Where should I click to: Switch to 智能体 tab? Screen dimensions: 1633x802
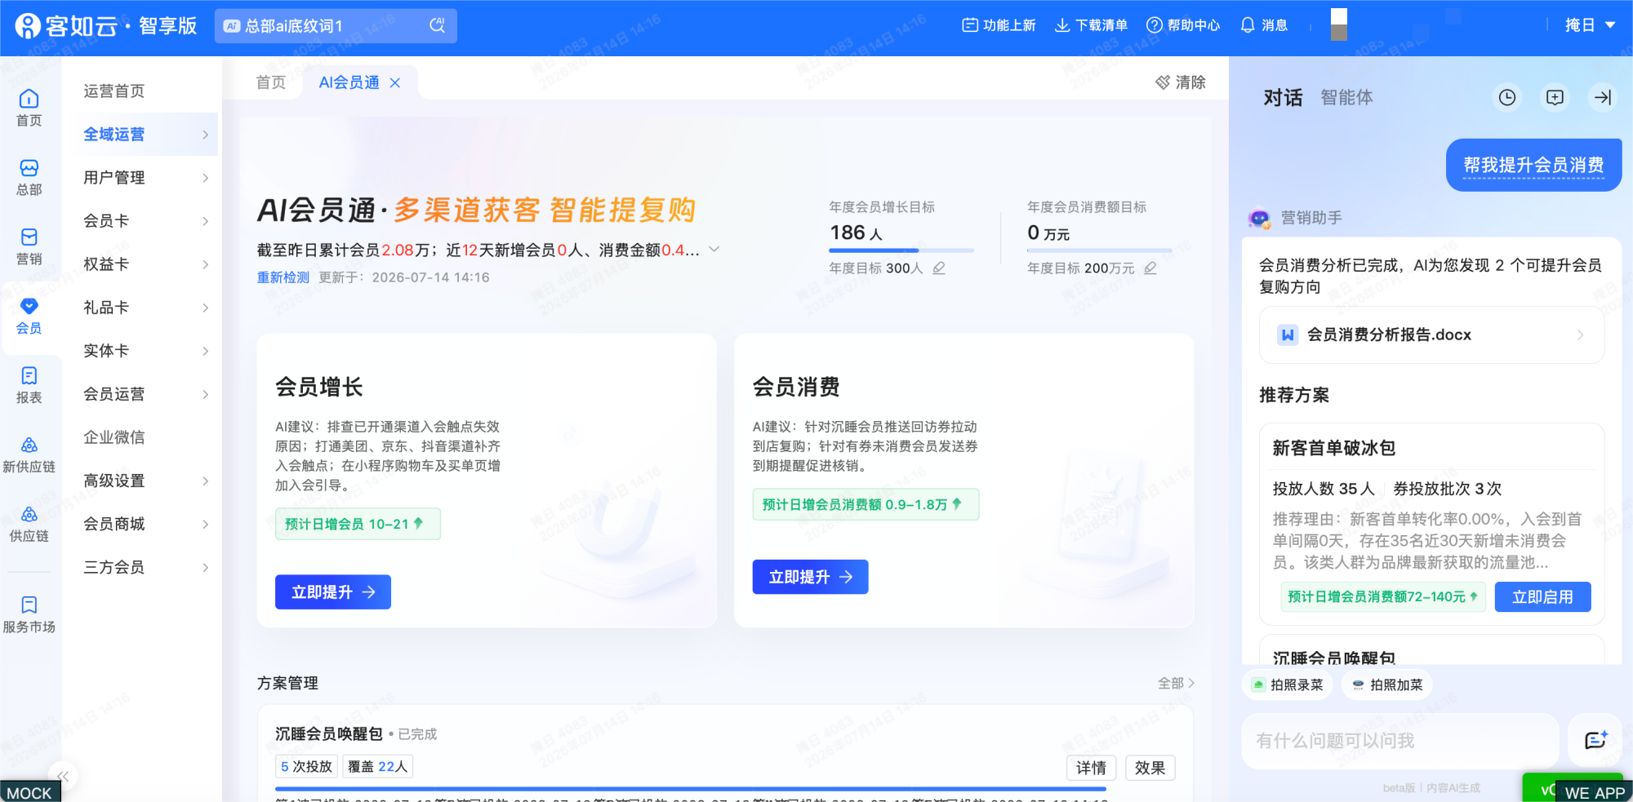point(1346,98)
